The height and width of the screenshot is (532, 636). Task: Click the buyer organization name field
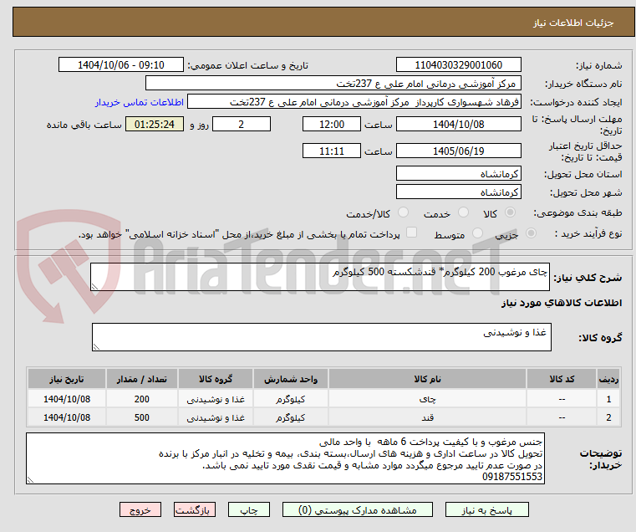pos(333,84)
